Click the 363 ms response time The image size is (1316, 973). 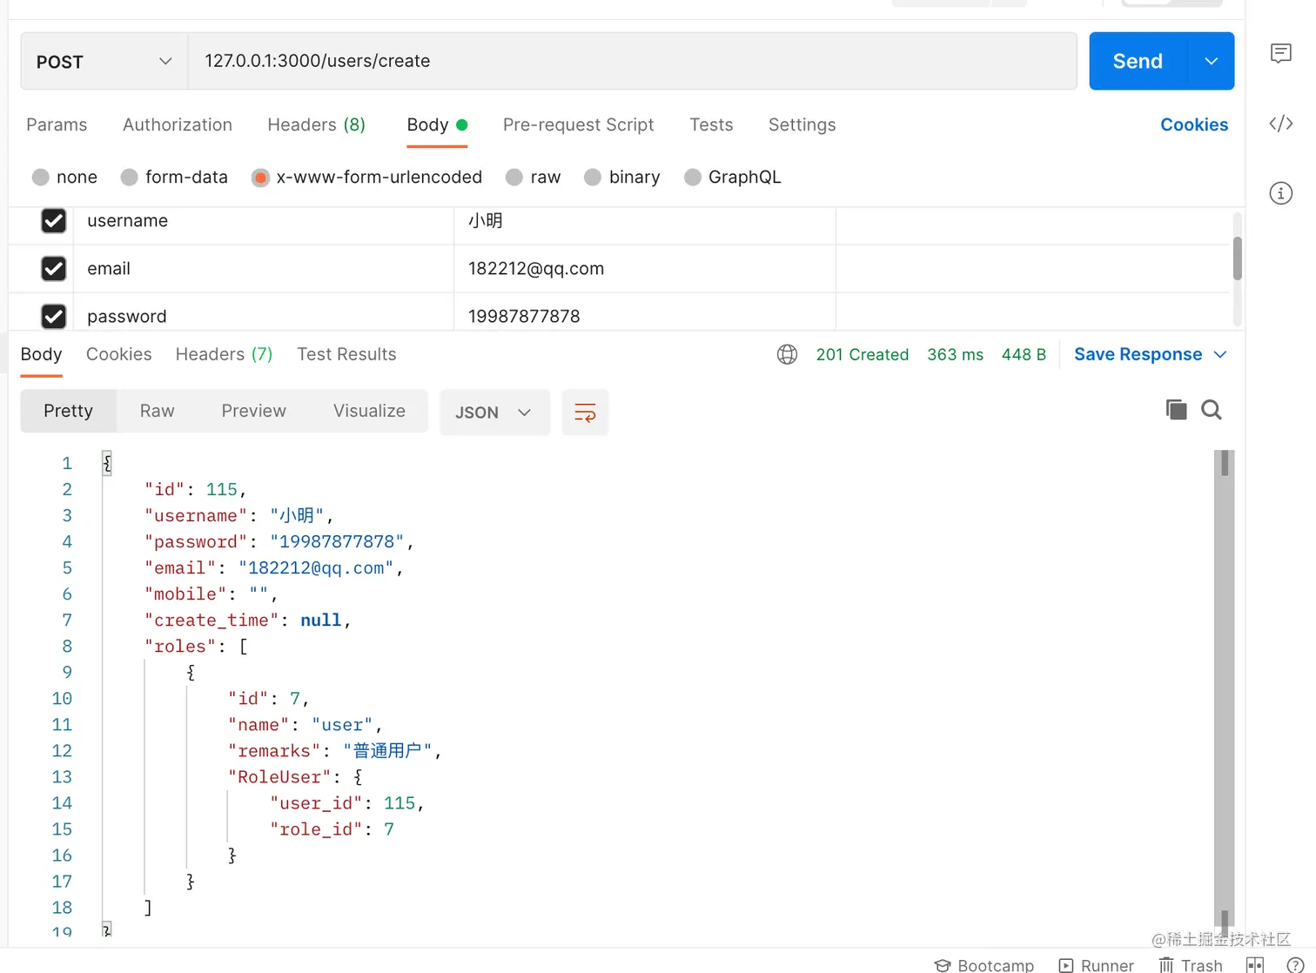(x=955, y=354)
